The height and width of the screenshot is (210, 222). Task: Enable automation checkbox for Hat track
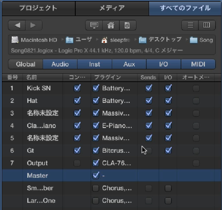point(196,101)
